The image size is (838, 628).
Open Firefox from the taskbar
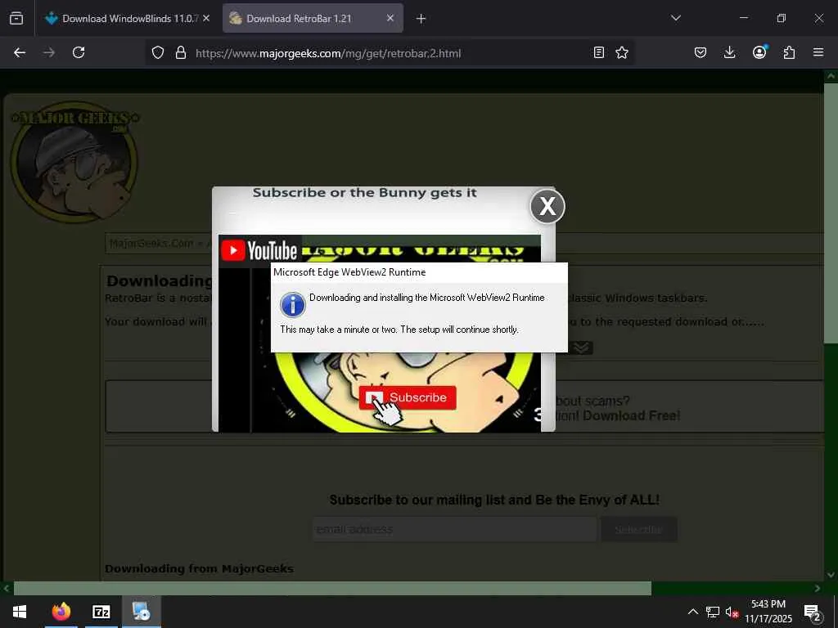pos(61,612)
